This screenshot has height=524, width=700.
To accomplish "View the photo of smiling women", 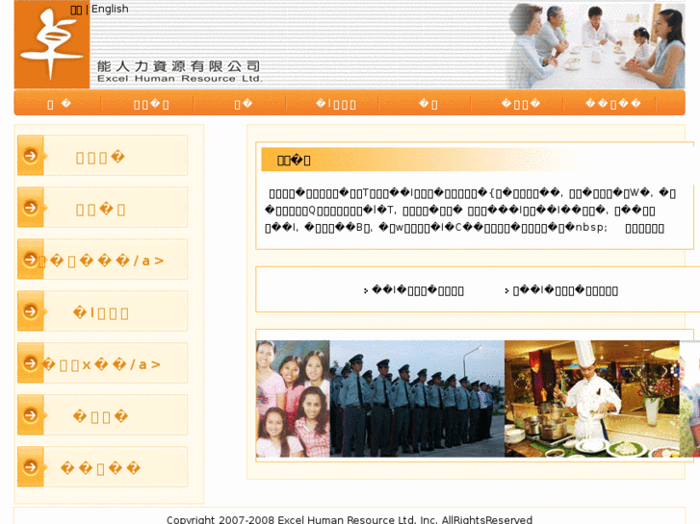I will coord(293,399).
